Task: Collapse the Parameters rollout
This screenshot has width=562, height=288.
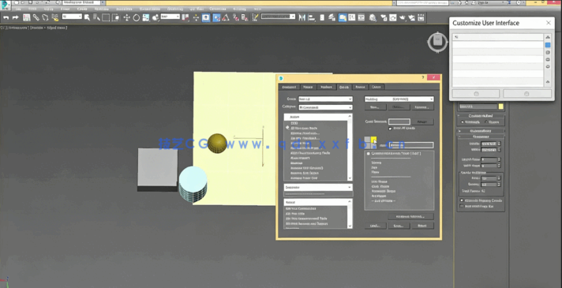Action: click(x=481, y=137)
